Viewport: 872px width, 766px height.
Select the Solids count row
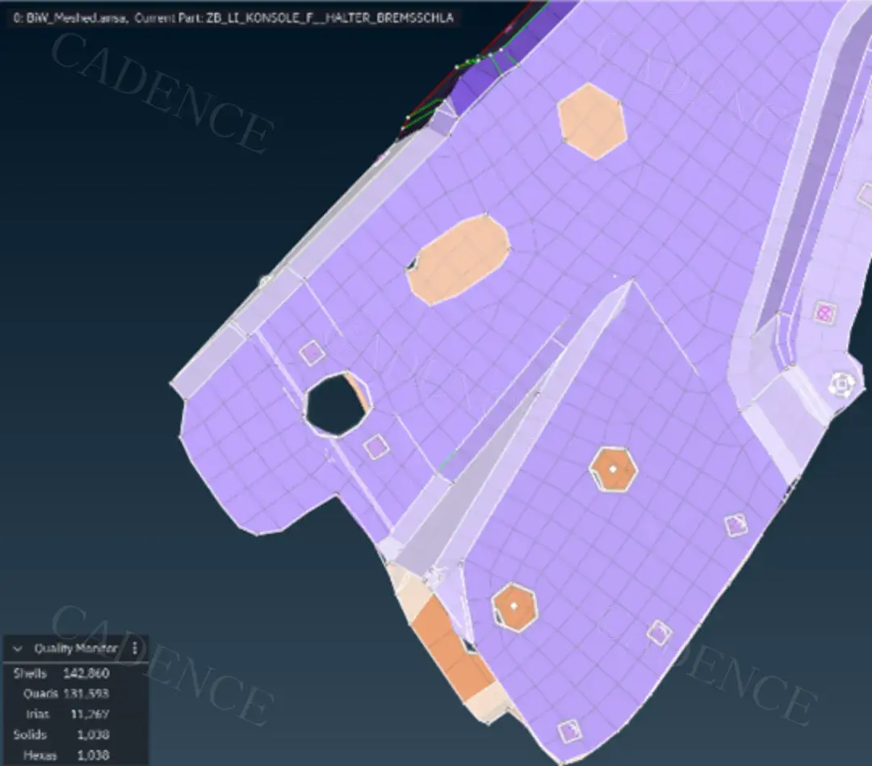pyautogui.click(x=61, y=734)
